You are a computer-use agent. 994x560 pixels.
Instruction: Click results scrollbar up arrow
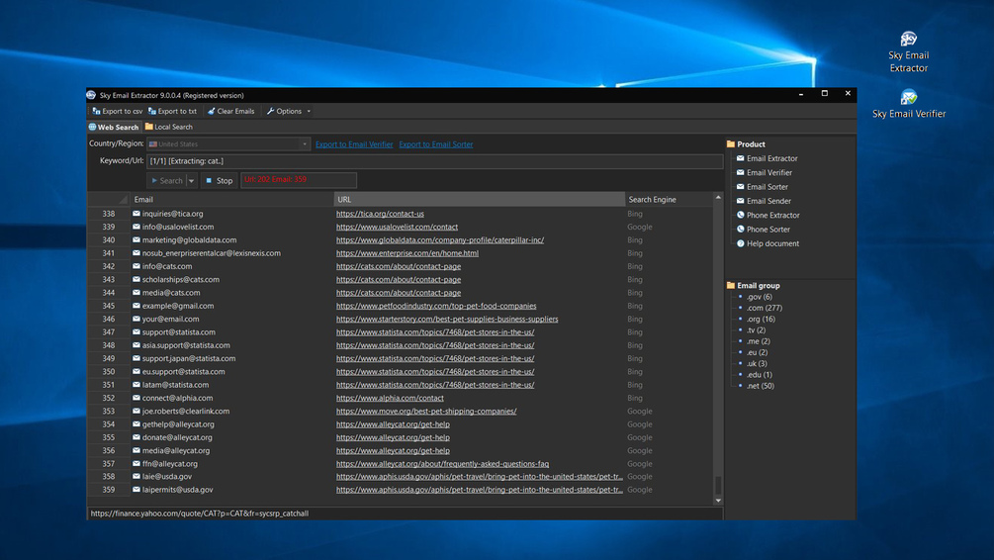[718, 198]
